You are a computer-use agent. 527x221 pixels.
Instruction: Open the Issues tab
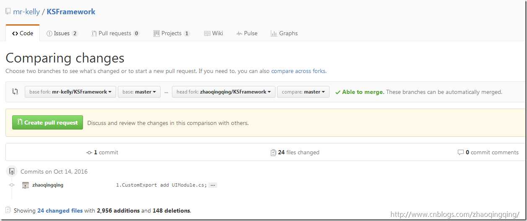[x=62, y=33]
